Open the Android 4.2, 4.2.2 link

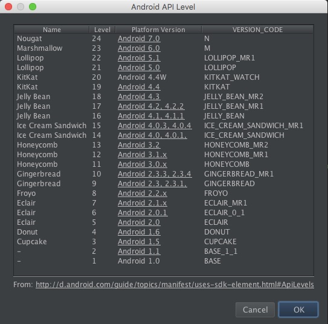pyautogui.click(x=151, y=106)
